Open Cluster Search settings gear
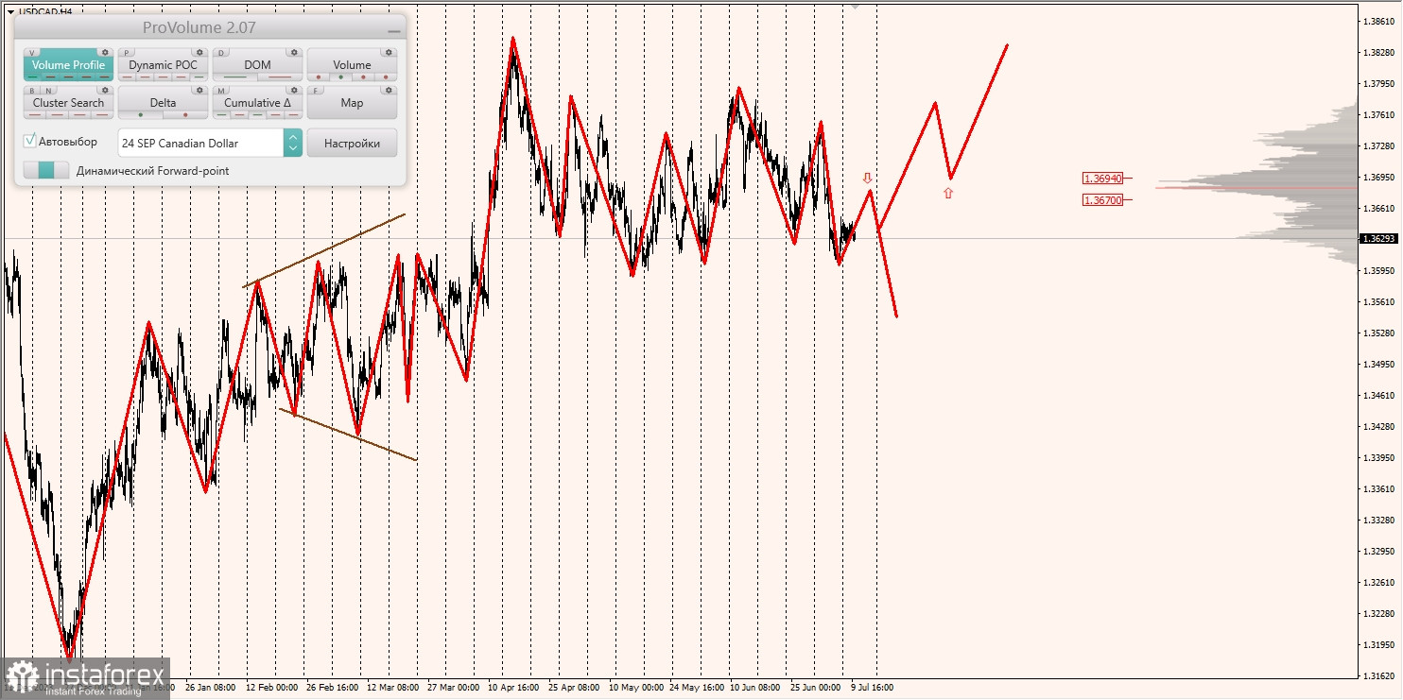Image resolution: width=1403 pixels, height=700 pixels. tap(105, 90)
